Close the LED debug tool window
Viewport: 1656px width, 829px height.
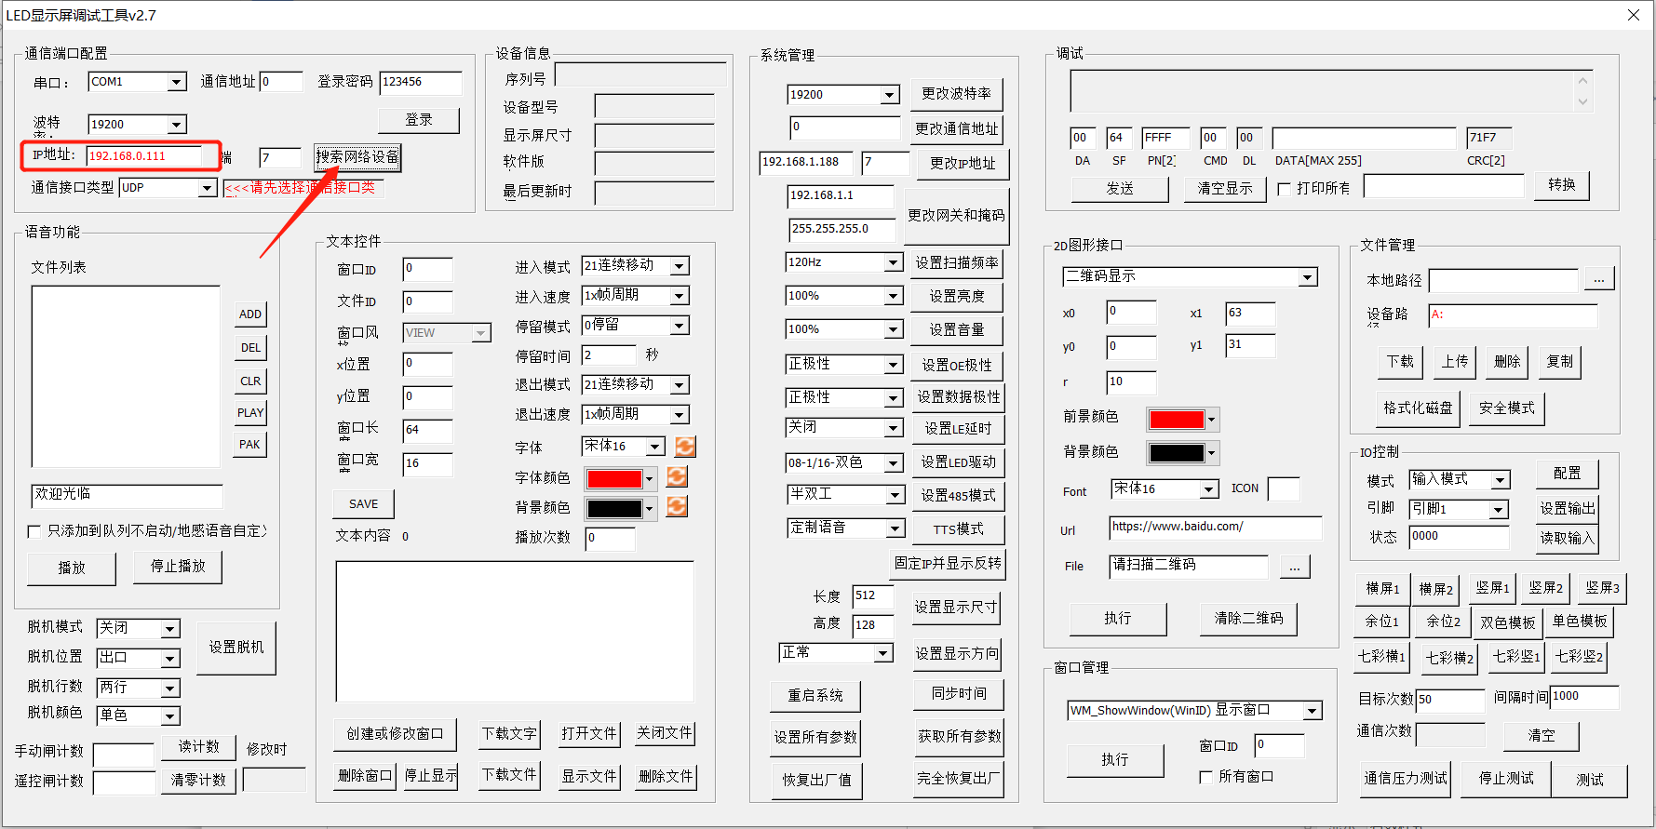[1634, 15]
